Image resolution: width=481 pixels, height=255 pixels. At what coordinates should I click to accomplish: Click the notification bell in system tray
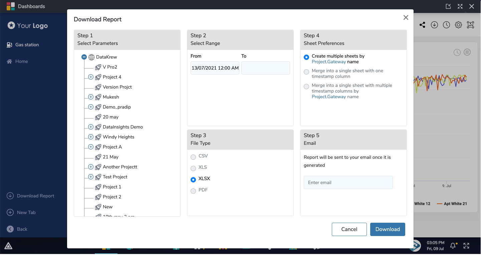click(x=453, y=245)
